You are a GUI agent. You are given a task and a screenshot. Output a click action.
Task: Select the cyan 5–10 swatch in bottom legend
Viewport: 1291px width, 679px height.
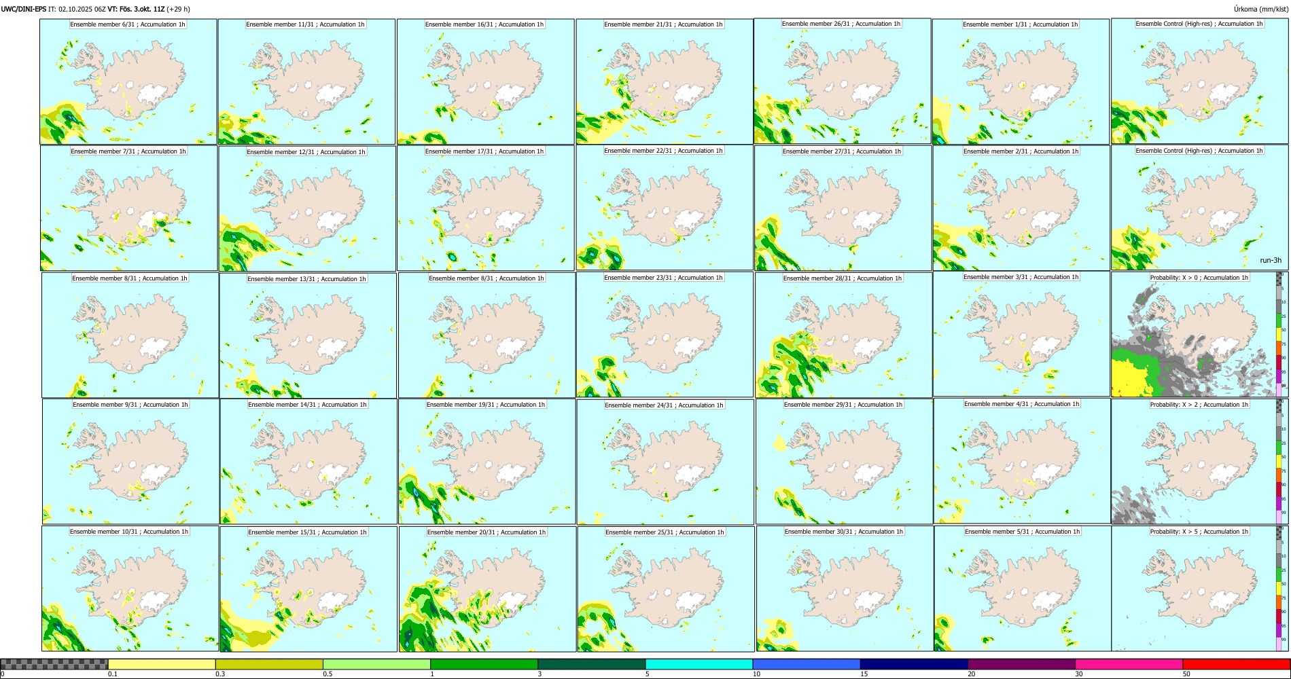699,664
